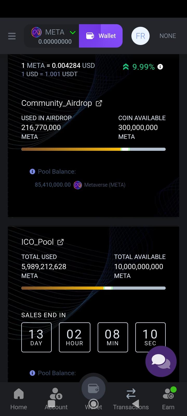Tap the Metaverse (META) coin logo
Viewport: 187px width, 416px height.
click(78, 185)
